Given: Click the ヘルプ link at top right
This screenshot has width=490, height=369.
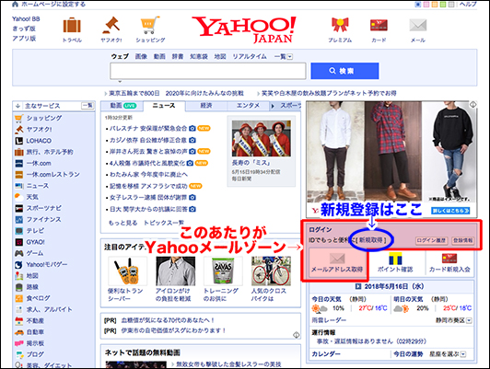Looking at the screenshot, I should [468, 4].
